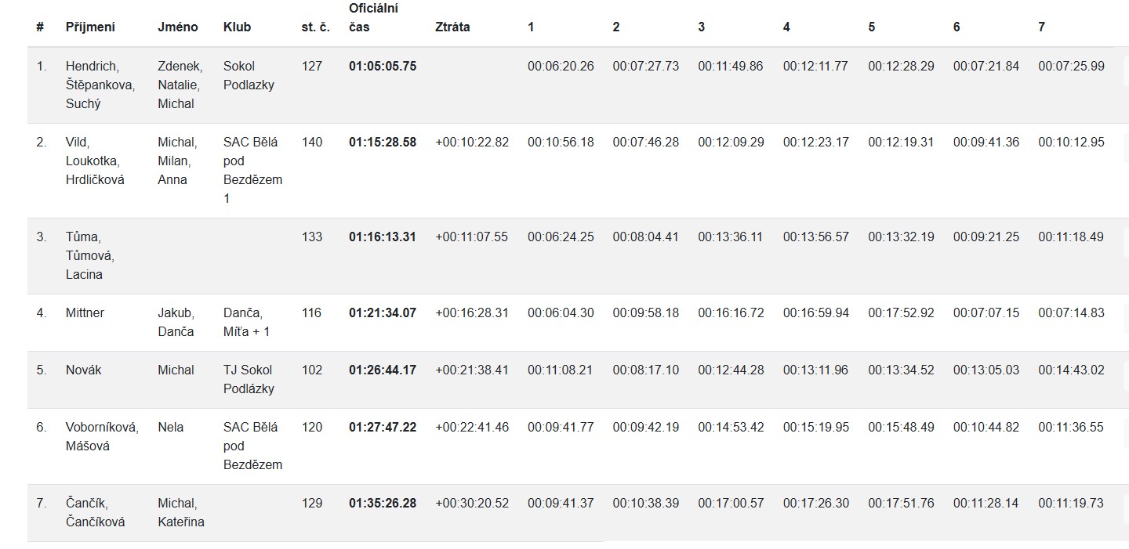Click the loss value +00:21:38.41
The height and width of the screenshot is (549, 1129).
(472, 370)
